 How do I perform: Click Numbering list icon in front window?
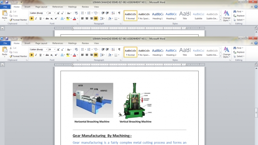pyautogui.click(x=89, y=50)
